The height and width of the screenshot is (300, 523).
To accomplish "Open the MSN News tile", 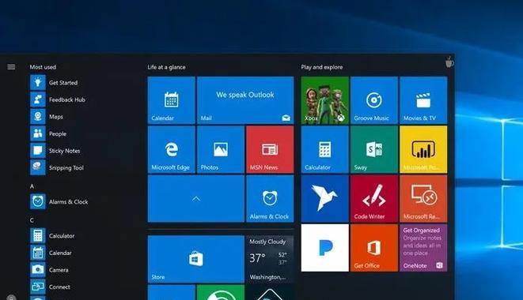I will tap(270, 149).
